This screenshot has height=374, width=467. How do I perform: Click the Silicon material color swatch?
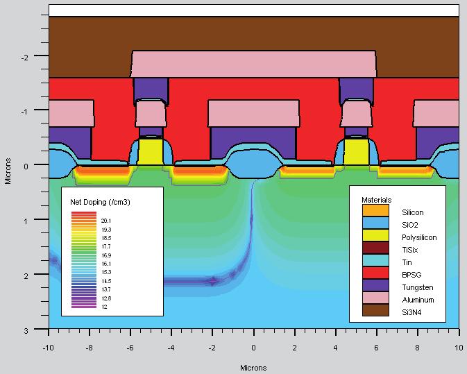coord(375,210)
